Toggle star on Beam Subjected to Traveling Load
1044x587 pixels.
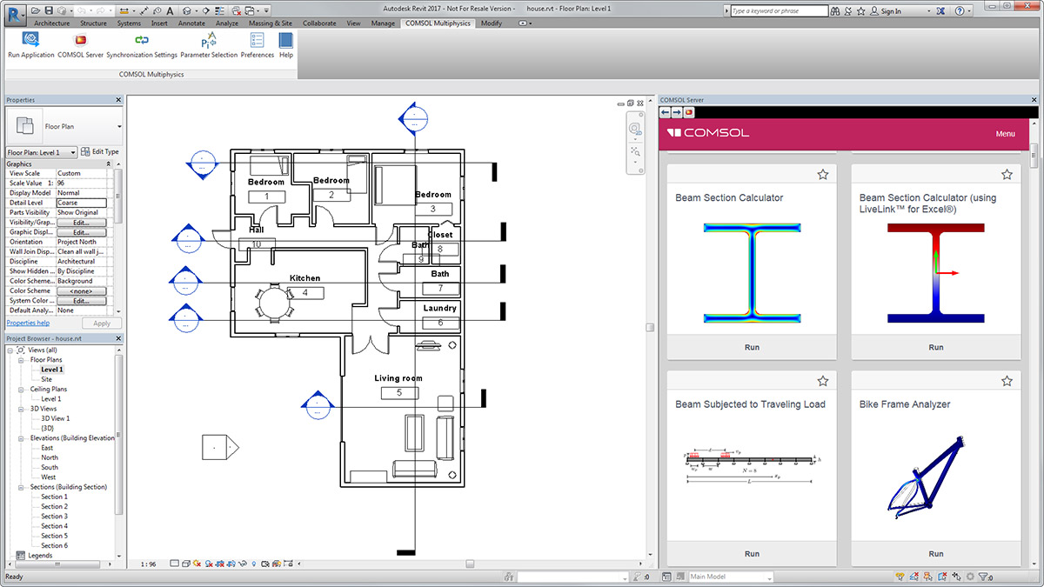[x=823, y=381]
